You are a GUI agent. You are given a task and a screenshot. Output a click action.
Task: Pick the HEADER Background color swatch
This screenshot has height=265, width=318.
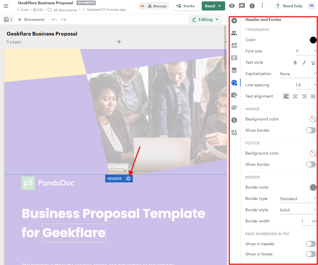(313, 119)
